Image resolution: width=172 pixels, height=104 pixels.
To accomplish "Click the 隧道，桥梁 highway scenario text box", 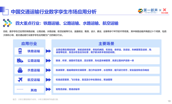I will pyautogui.click(x=106, y=61).
